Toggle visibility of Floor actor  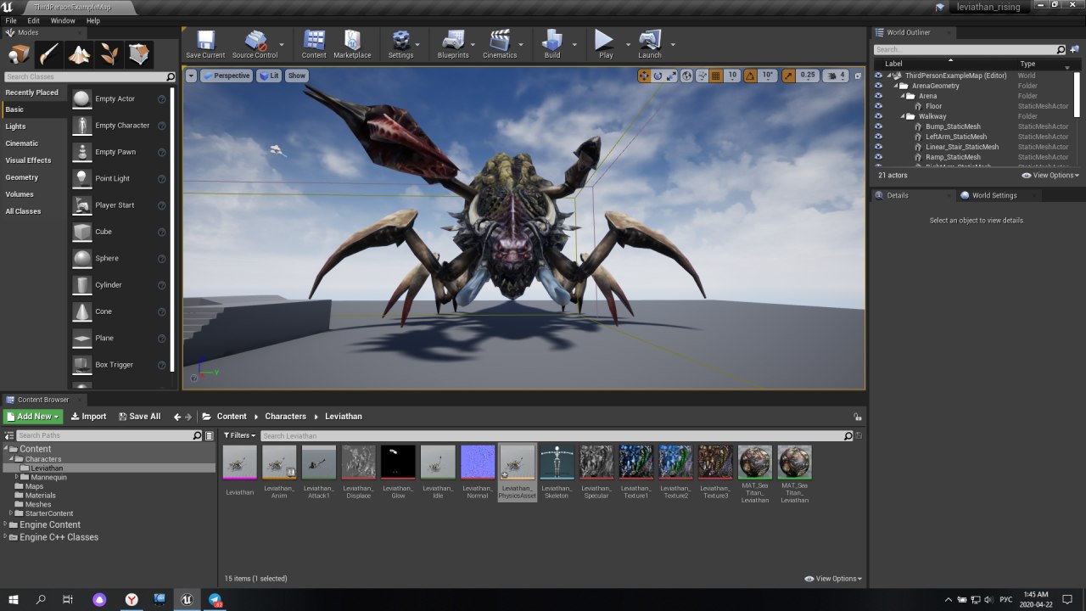pyautogui.click(x=879, y=106)
